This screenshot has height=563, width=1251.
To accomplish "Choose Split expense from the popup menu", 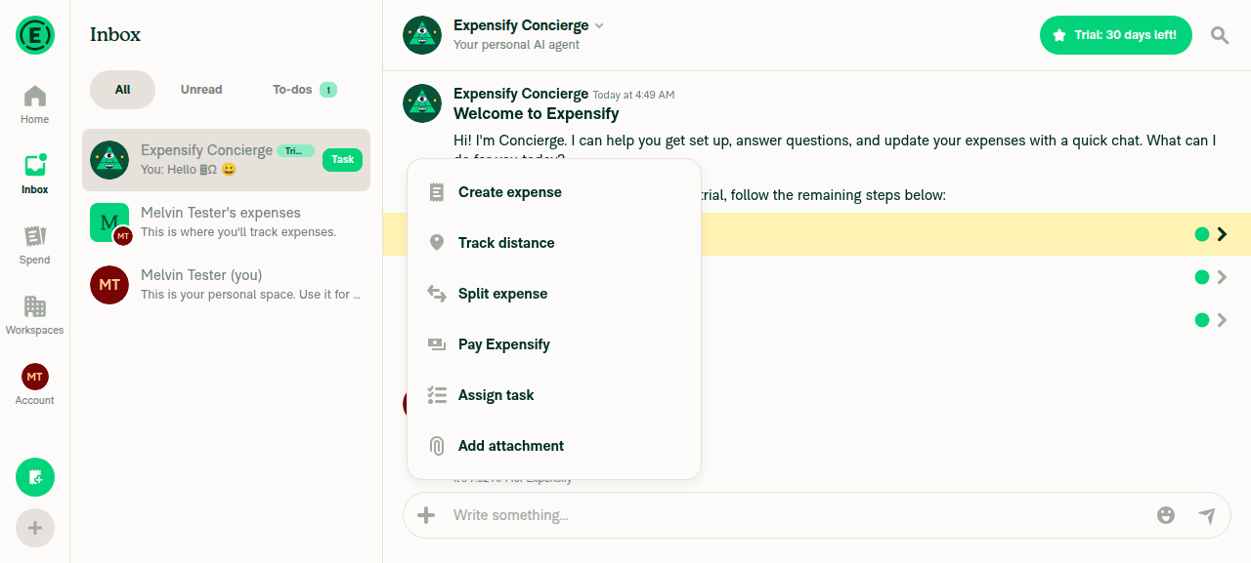I will click(554, 294).
